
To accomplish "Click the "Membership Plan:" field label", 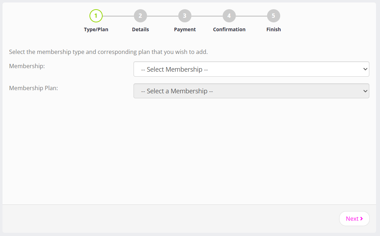I will coord(33,88).
